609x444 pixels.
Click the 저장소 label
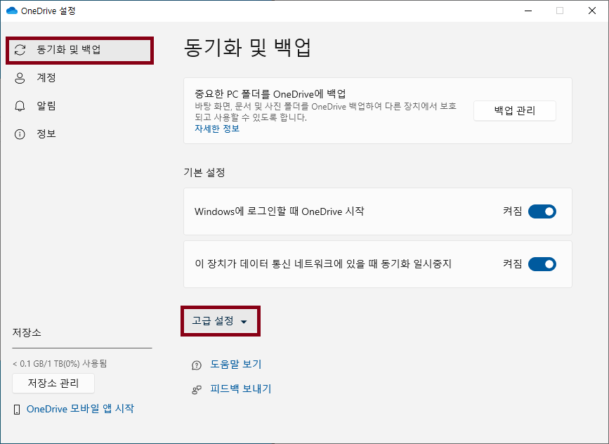[27, 332]
